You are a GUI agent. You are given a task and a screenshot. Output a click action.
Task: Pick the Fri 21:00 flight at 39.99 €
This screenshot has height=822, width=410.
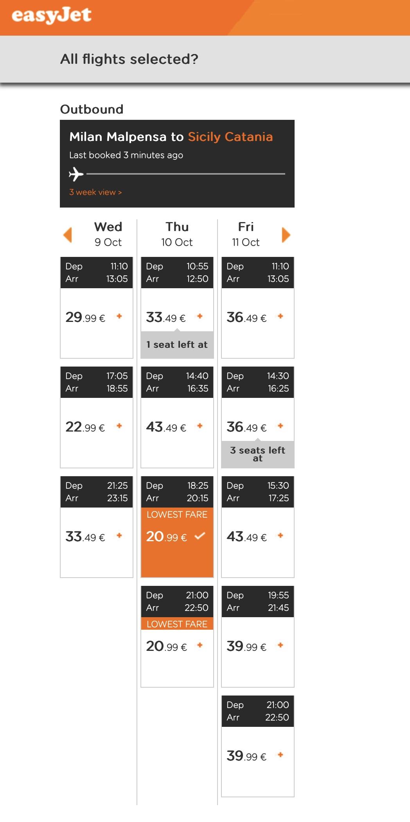[258, 746]
